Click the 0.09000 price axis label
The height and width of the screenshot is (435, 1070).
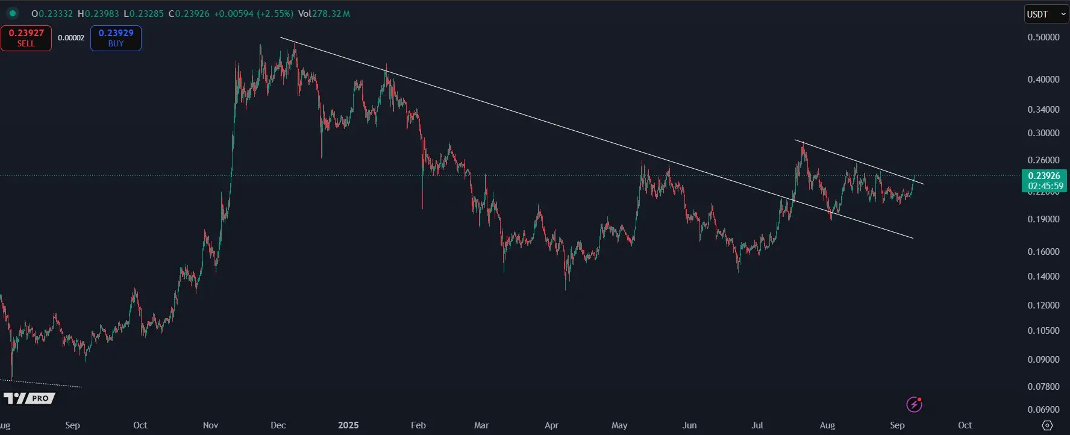(1043, 360)
